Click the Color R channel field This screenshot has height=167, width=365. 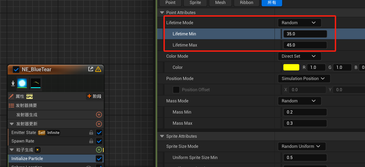click(x=316, y=68)
